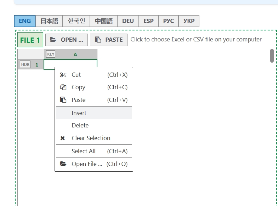278x206 pixels.
Task: Switch language to DEU tab
Action: (x=128, y=21)
